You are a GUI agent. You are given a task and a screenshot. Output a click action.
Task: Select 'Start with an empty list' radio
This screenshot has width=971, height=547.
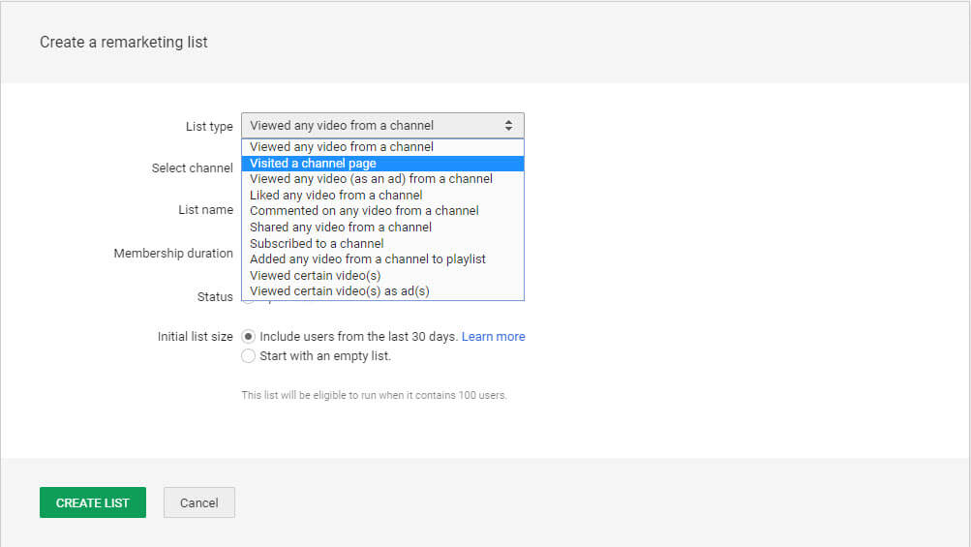pyautogui.click(x=249, y=356)
